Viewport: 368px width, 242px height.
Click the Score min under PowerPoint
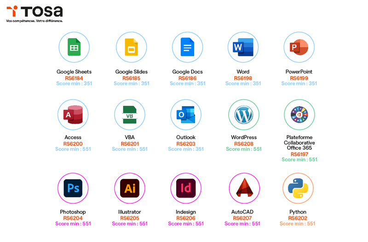299,84
